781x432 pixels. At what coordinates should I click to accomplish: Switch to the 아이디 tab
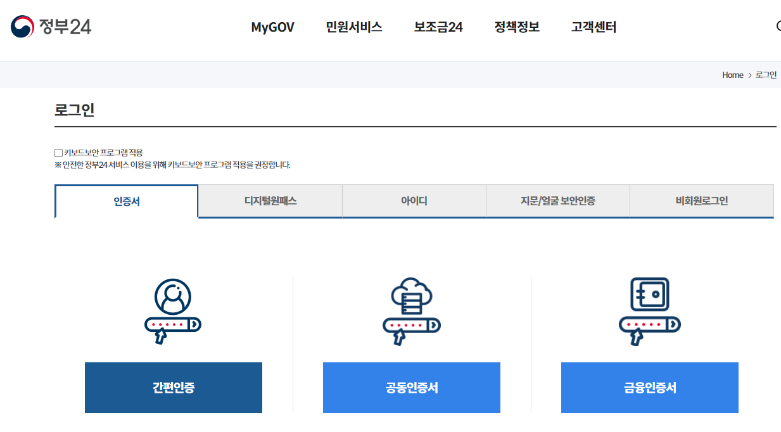pyautogui.click(x=414, y=200)
